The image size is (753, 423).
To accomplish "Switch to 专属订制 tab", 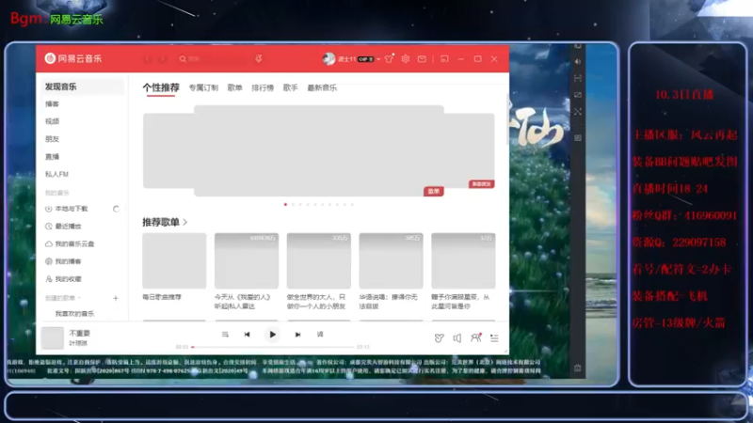I will [x=203, y=87].
